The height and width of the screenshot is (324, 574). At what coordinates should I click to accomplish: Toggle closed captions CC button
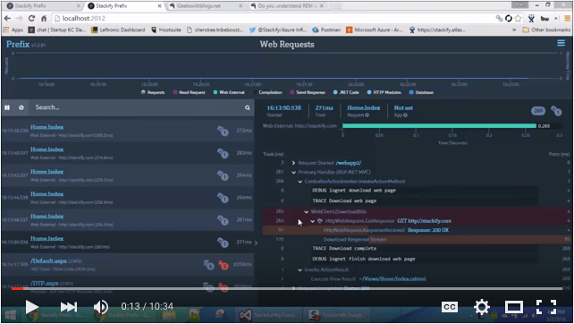click(449, 307)
